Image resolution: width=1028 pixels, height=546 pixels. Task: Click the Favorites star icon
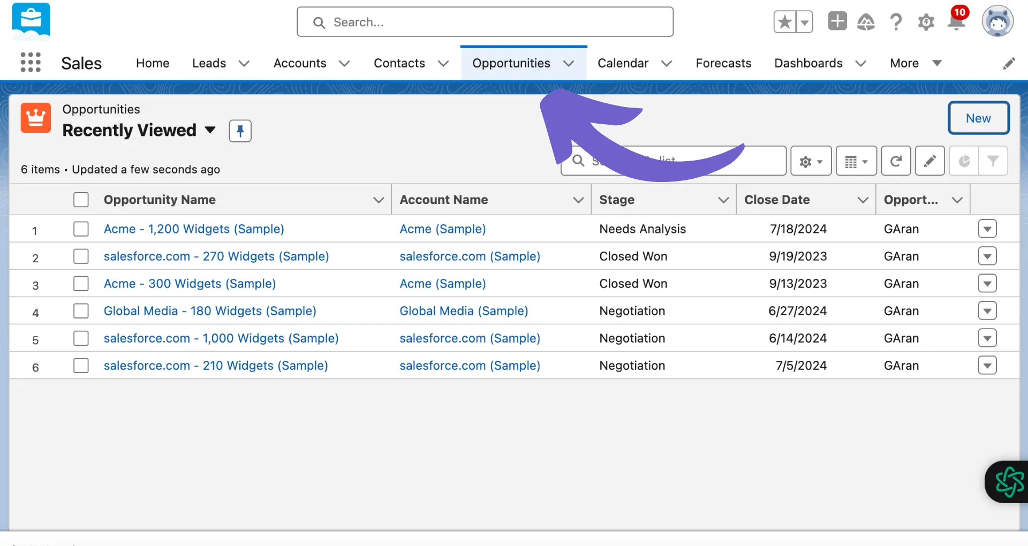pyautogui.click(x=784, y=22)
